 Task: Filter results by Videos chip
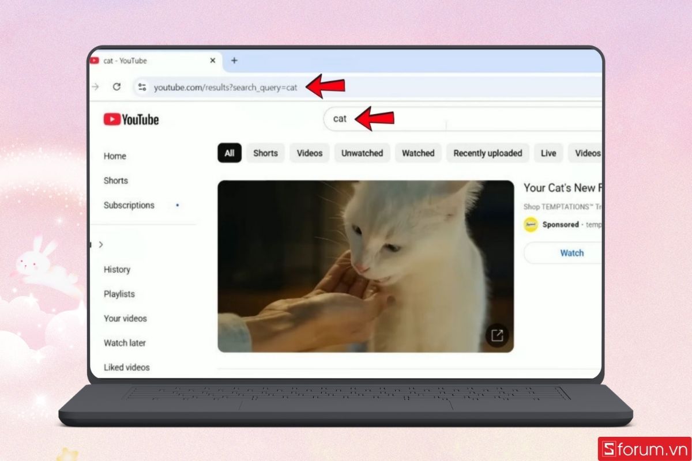[310, 153]
